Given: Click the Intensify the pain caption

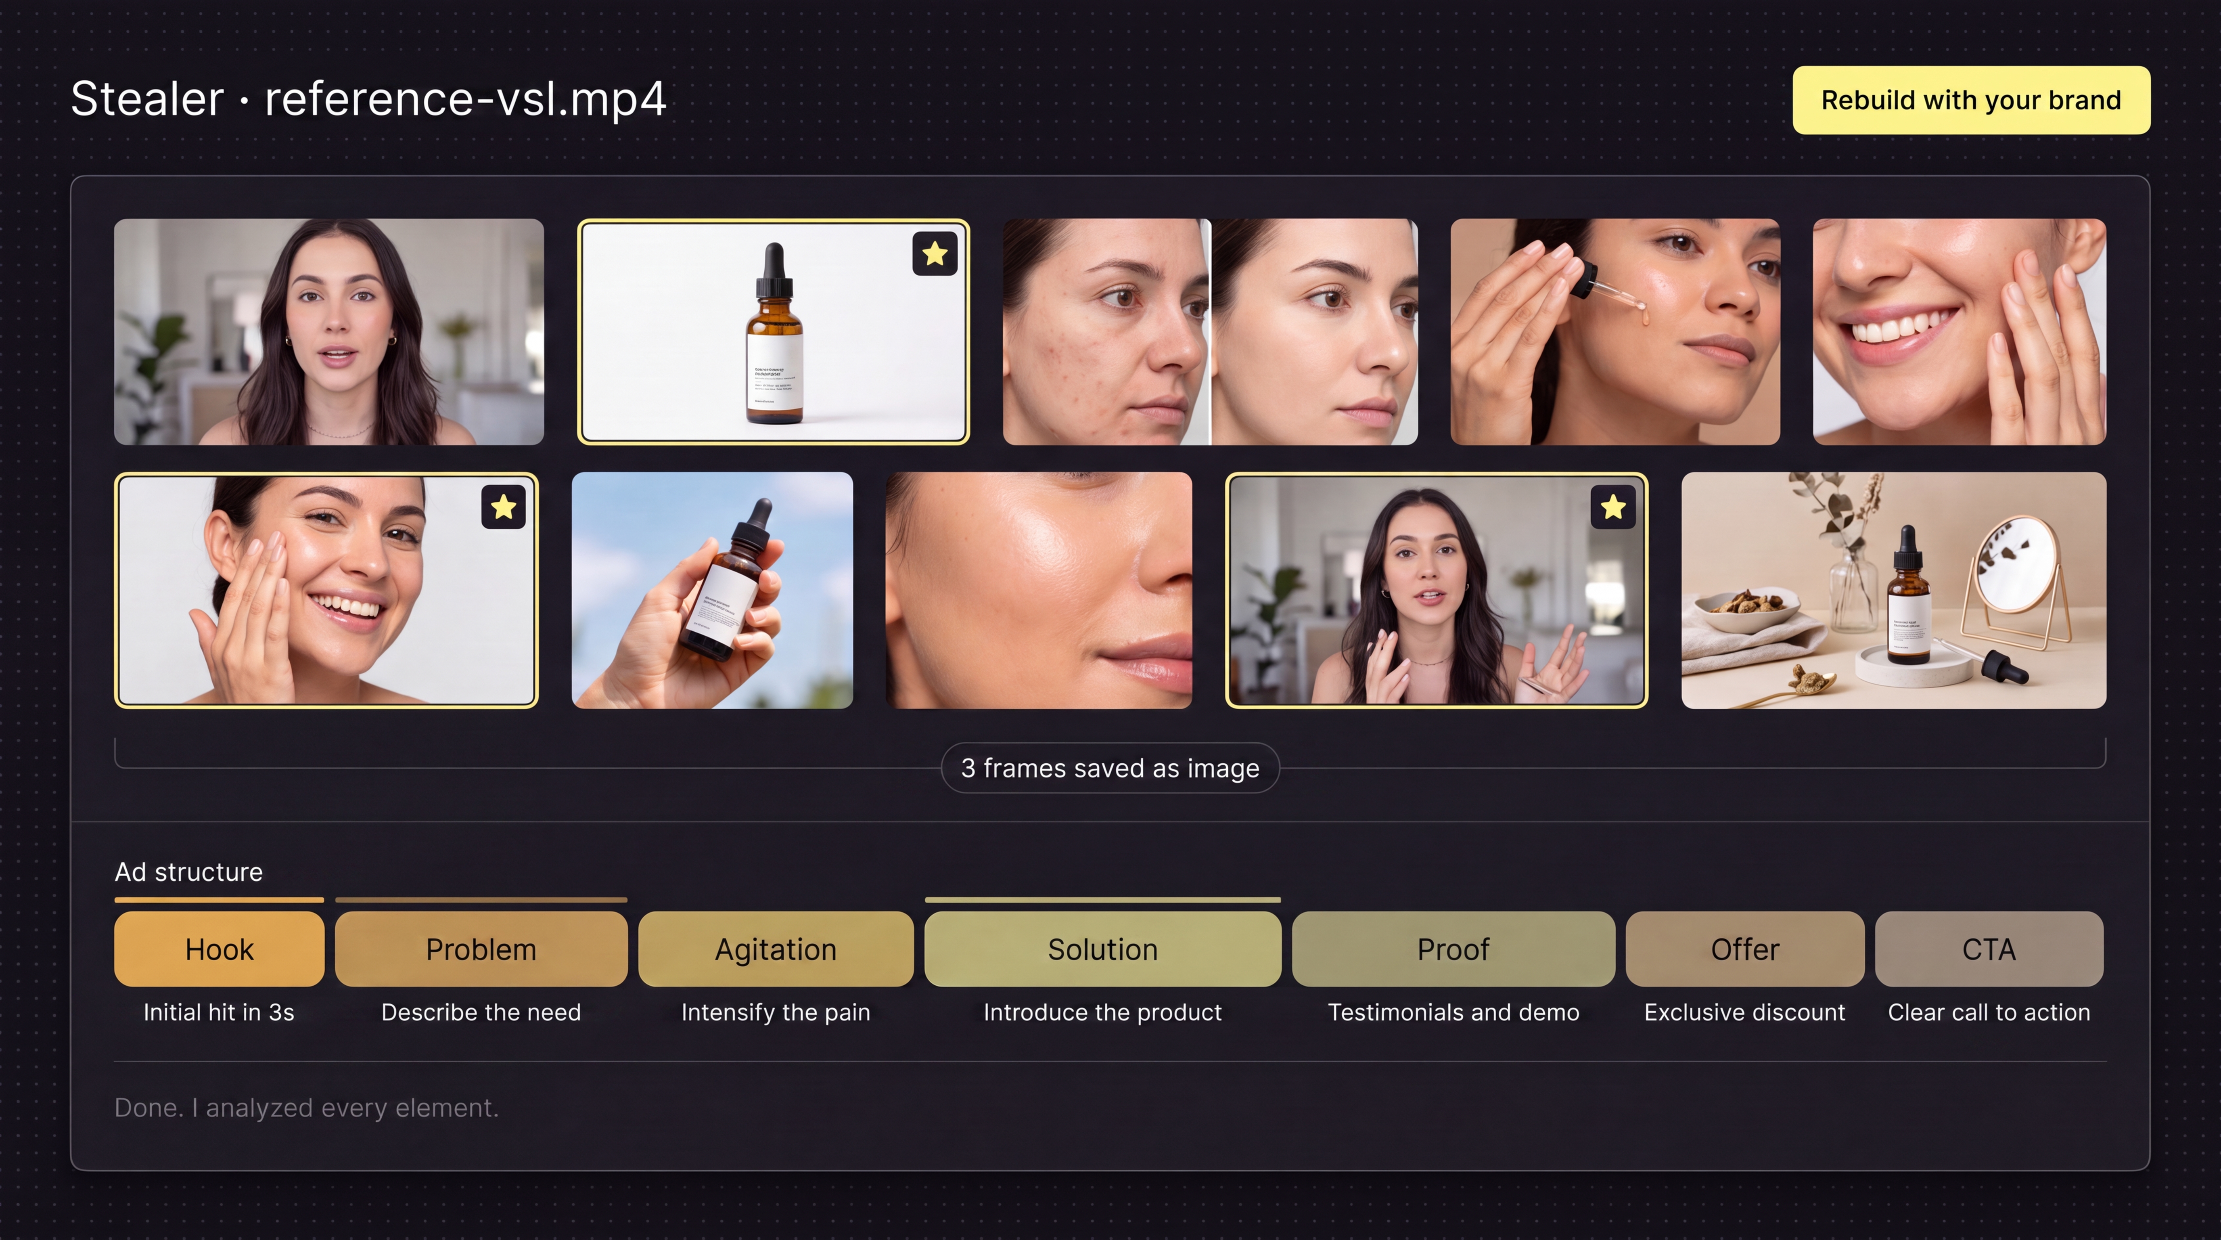Looking at the screenshot, I should [x=776, y=1012].
